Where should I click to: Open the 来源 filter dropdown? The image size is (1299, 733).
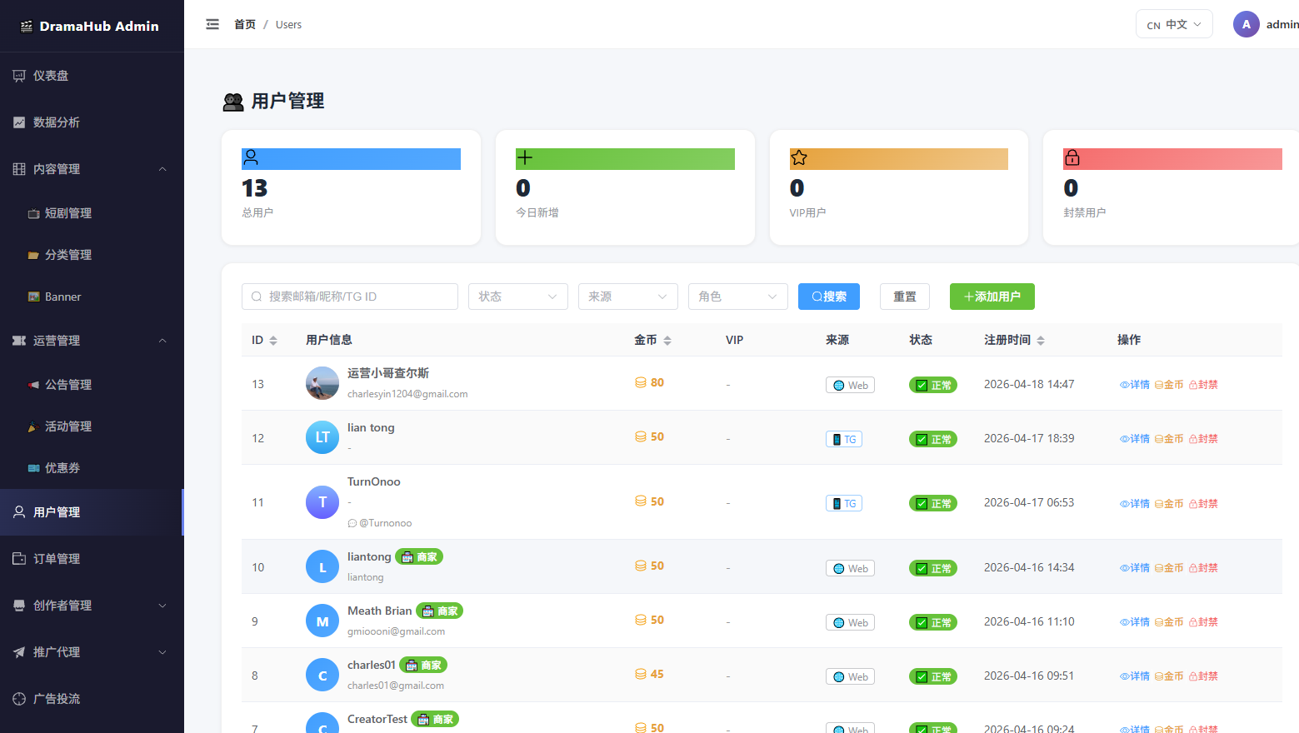[x=628, y=297]
